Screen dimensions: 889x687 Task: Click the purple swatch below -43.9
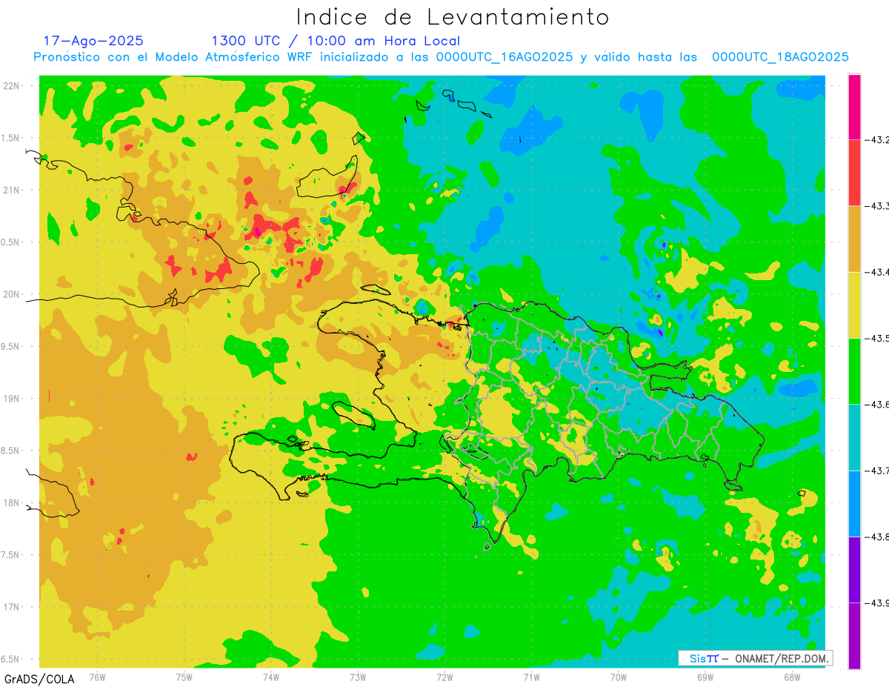click(854, 635)
